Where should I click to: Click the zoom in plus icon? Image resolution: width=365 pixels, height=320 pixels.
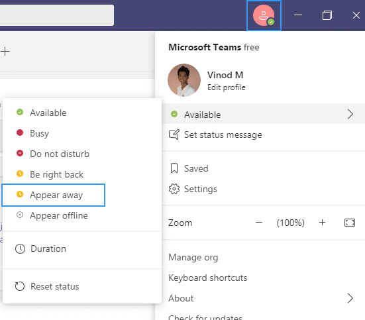pos(322,223)
